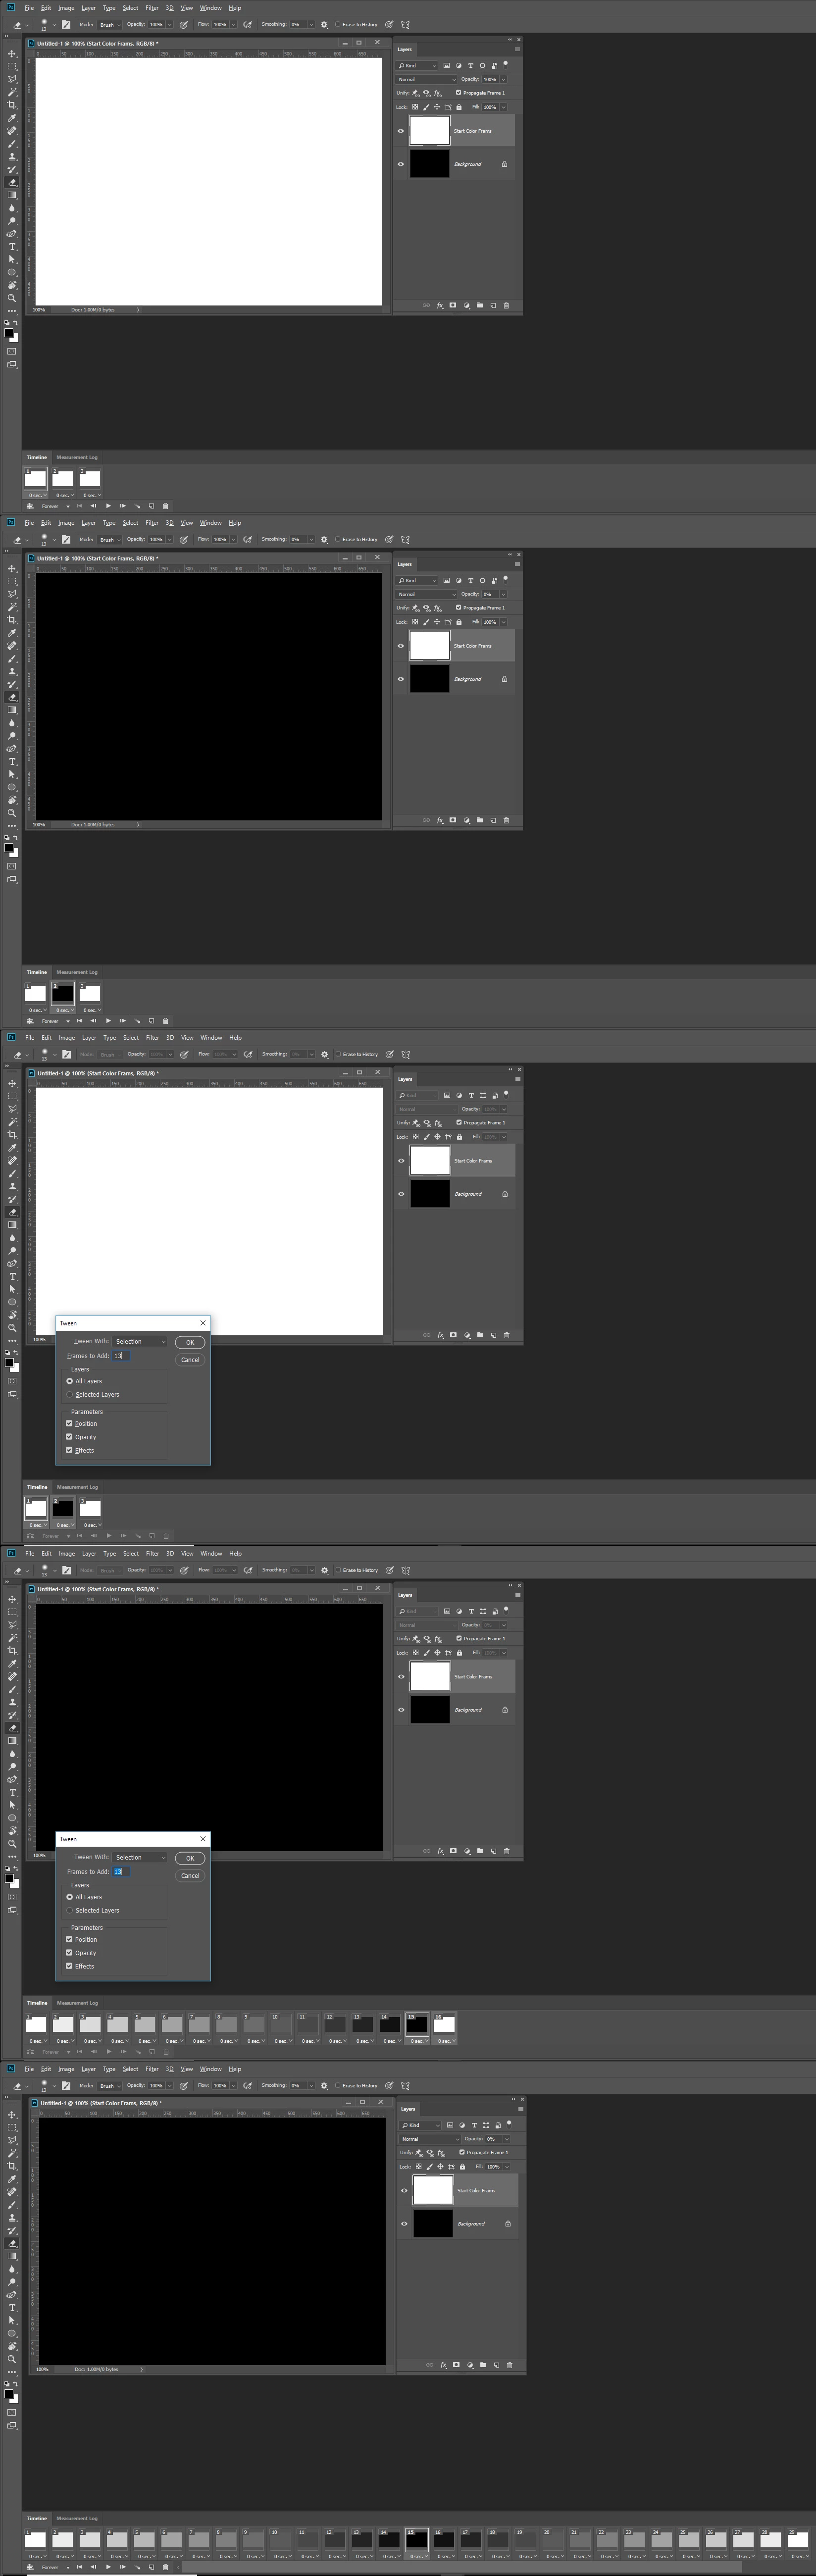Screen dimensions: 816x2576
Task: Open Normal blend mode dropdown in topmost Layers panel
Action: (427, 79)
